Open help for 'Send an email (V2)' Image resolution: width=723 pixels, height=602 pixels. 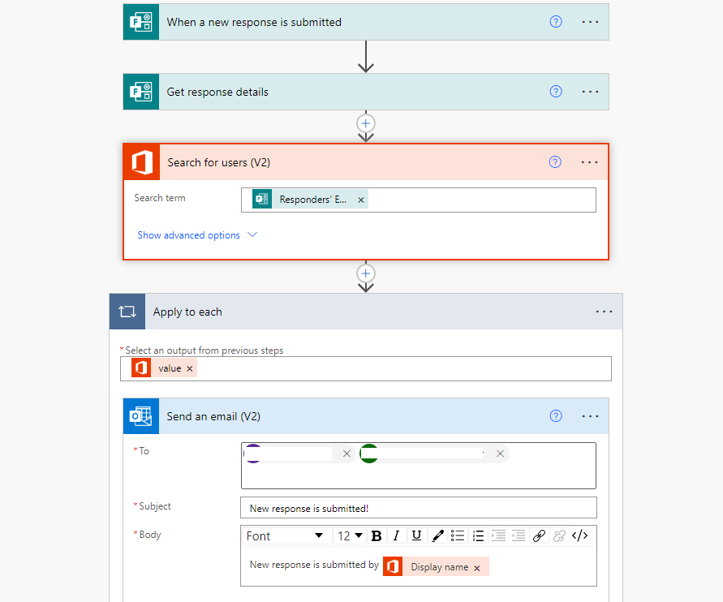pyautogui.click(x=556, y=415)
